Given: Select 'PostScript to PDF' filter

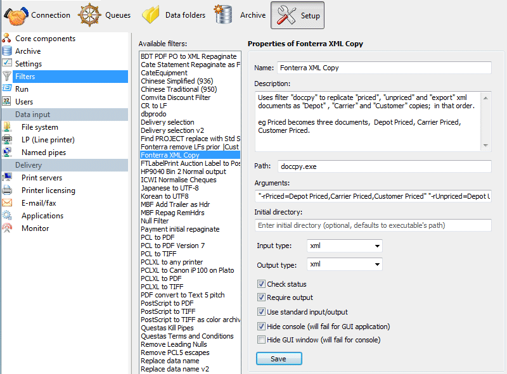Looking at the screenshot, I should pyautogui.click(x=167, y=303).
